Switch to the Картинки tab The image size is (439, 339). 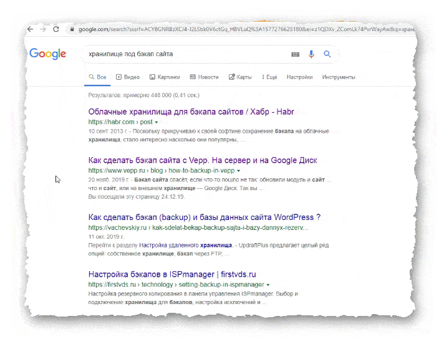tap(165, 77)
